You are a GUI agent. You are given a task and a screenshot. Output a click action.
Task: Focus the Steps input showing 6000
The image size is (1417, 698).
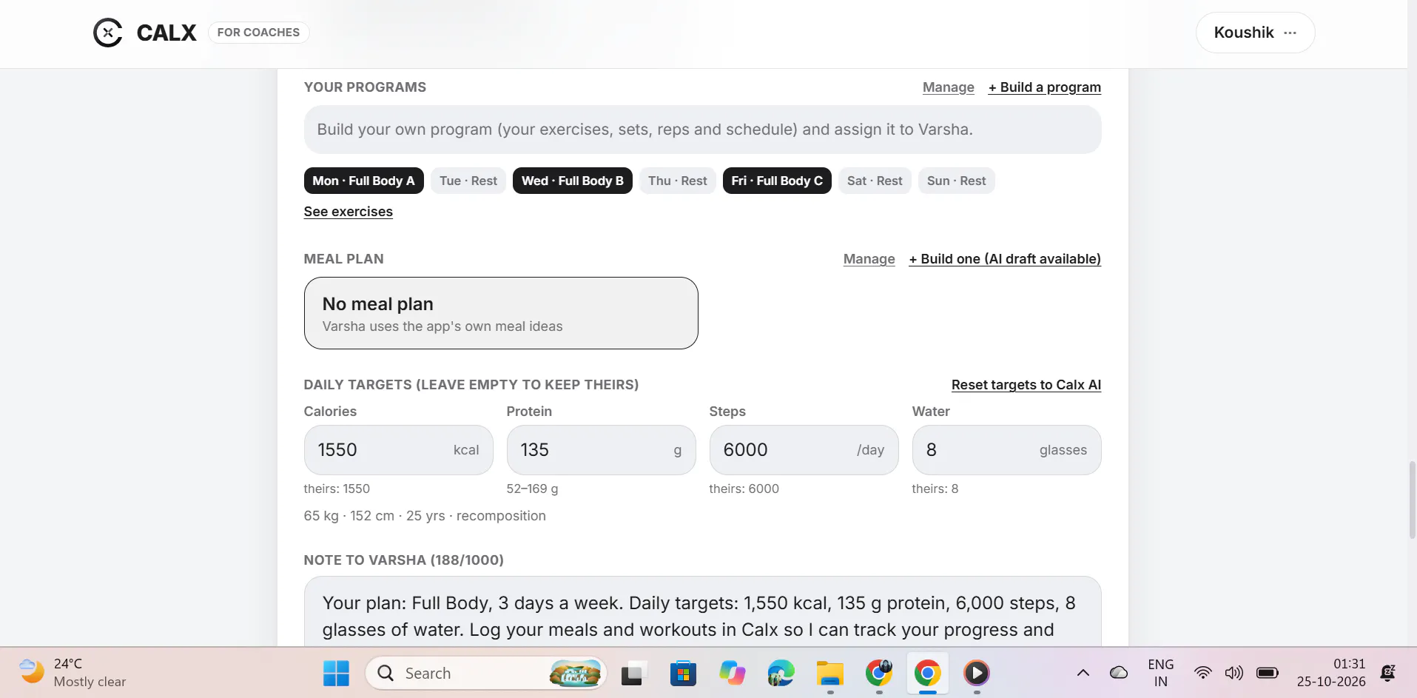coord(804,450)
